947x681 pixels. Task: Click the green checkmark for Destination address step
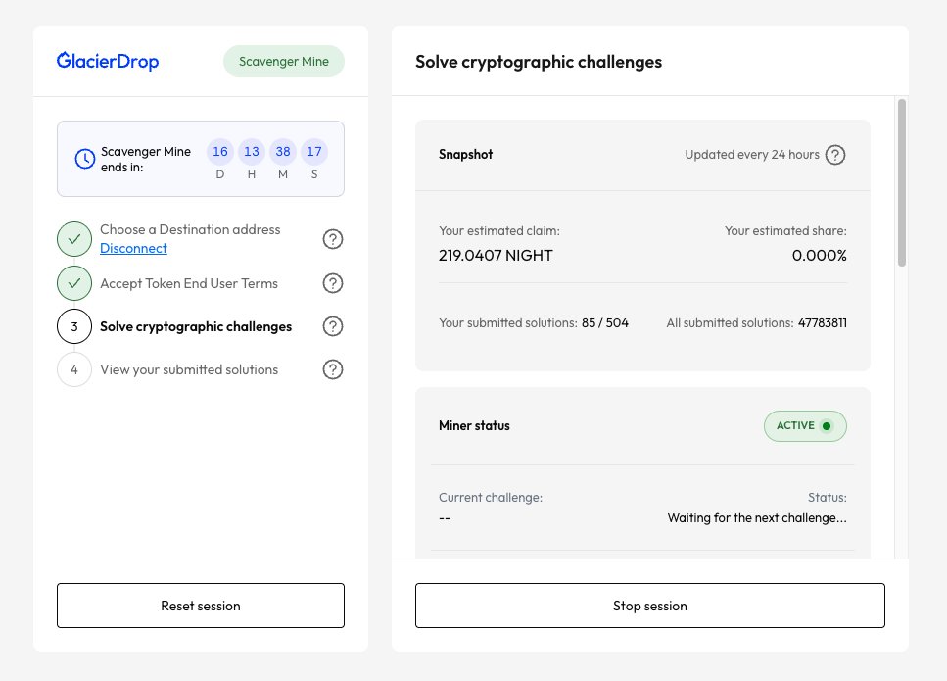(x=74, y=239)
